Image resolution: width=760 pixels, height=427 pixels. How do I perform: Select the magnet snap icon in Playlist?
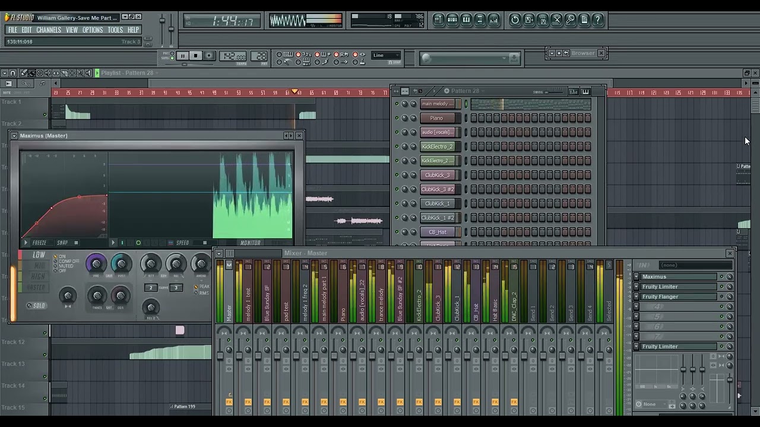tap(13, 73)
